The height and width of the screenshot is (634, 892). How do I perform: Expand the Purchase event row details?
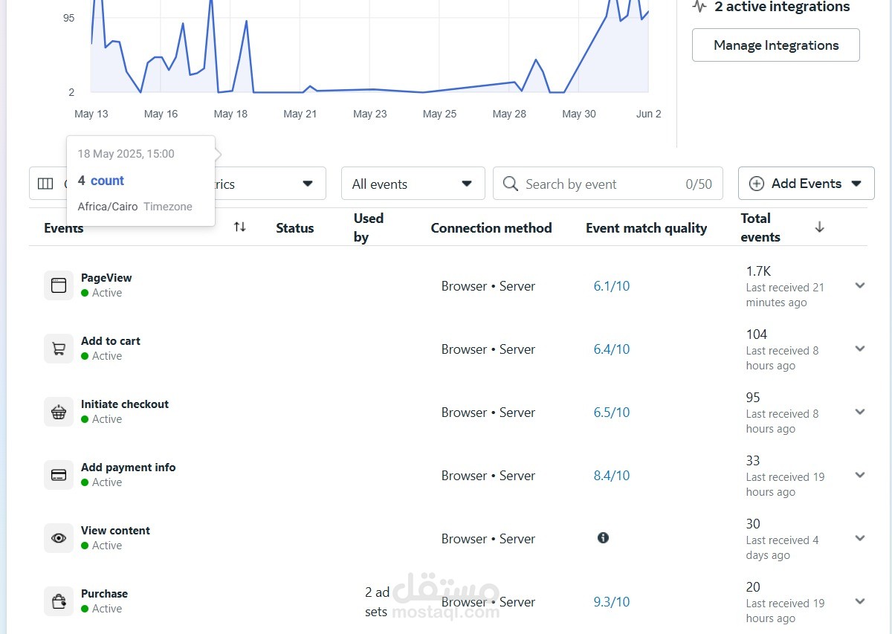[860, 601]
